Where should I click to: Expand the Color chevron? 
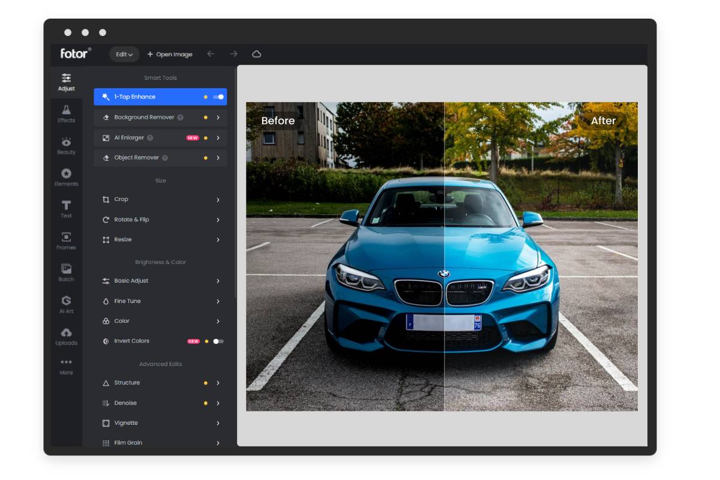(218, 321)
